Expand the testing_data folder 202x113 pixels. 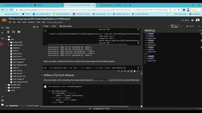pyautogui.click(x=9, y=42)
